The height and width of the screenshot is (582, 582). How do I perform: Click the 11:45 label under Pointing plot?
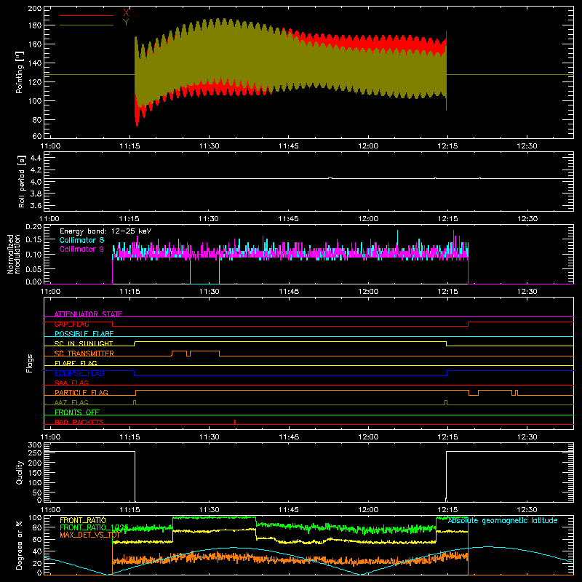288,146
